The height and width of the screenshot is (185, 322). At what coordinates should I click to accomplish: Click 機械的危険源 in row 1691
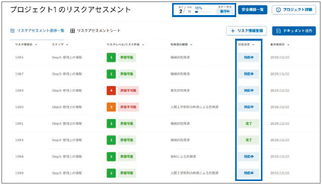coord(180,124)
